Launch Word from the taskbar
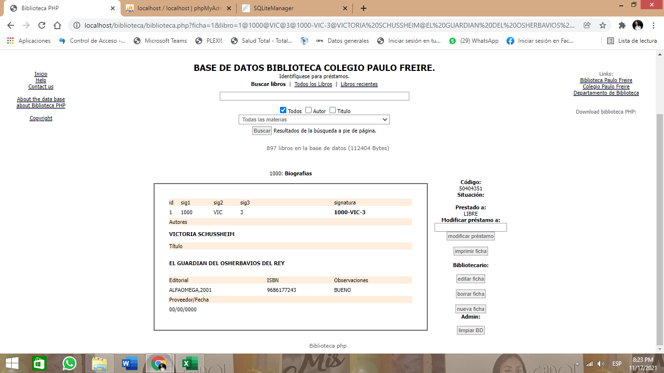The image size is (664, 373). coord(129,363)
